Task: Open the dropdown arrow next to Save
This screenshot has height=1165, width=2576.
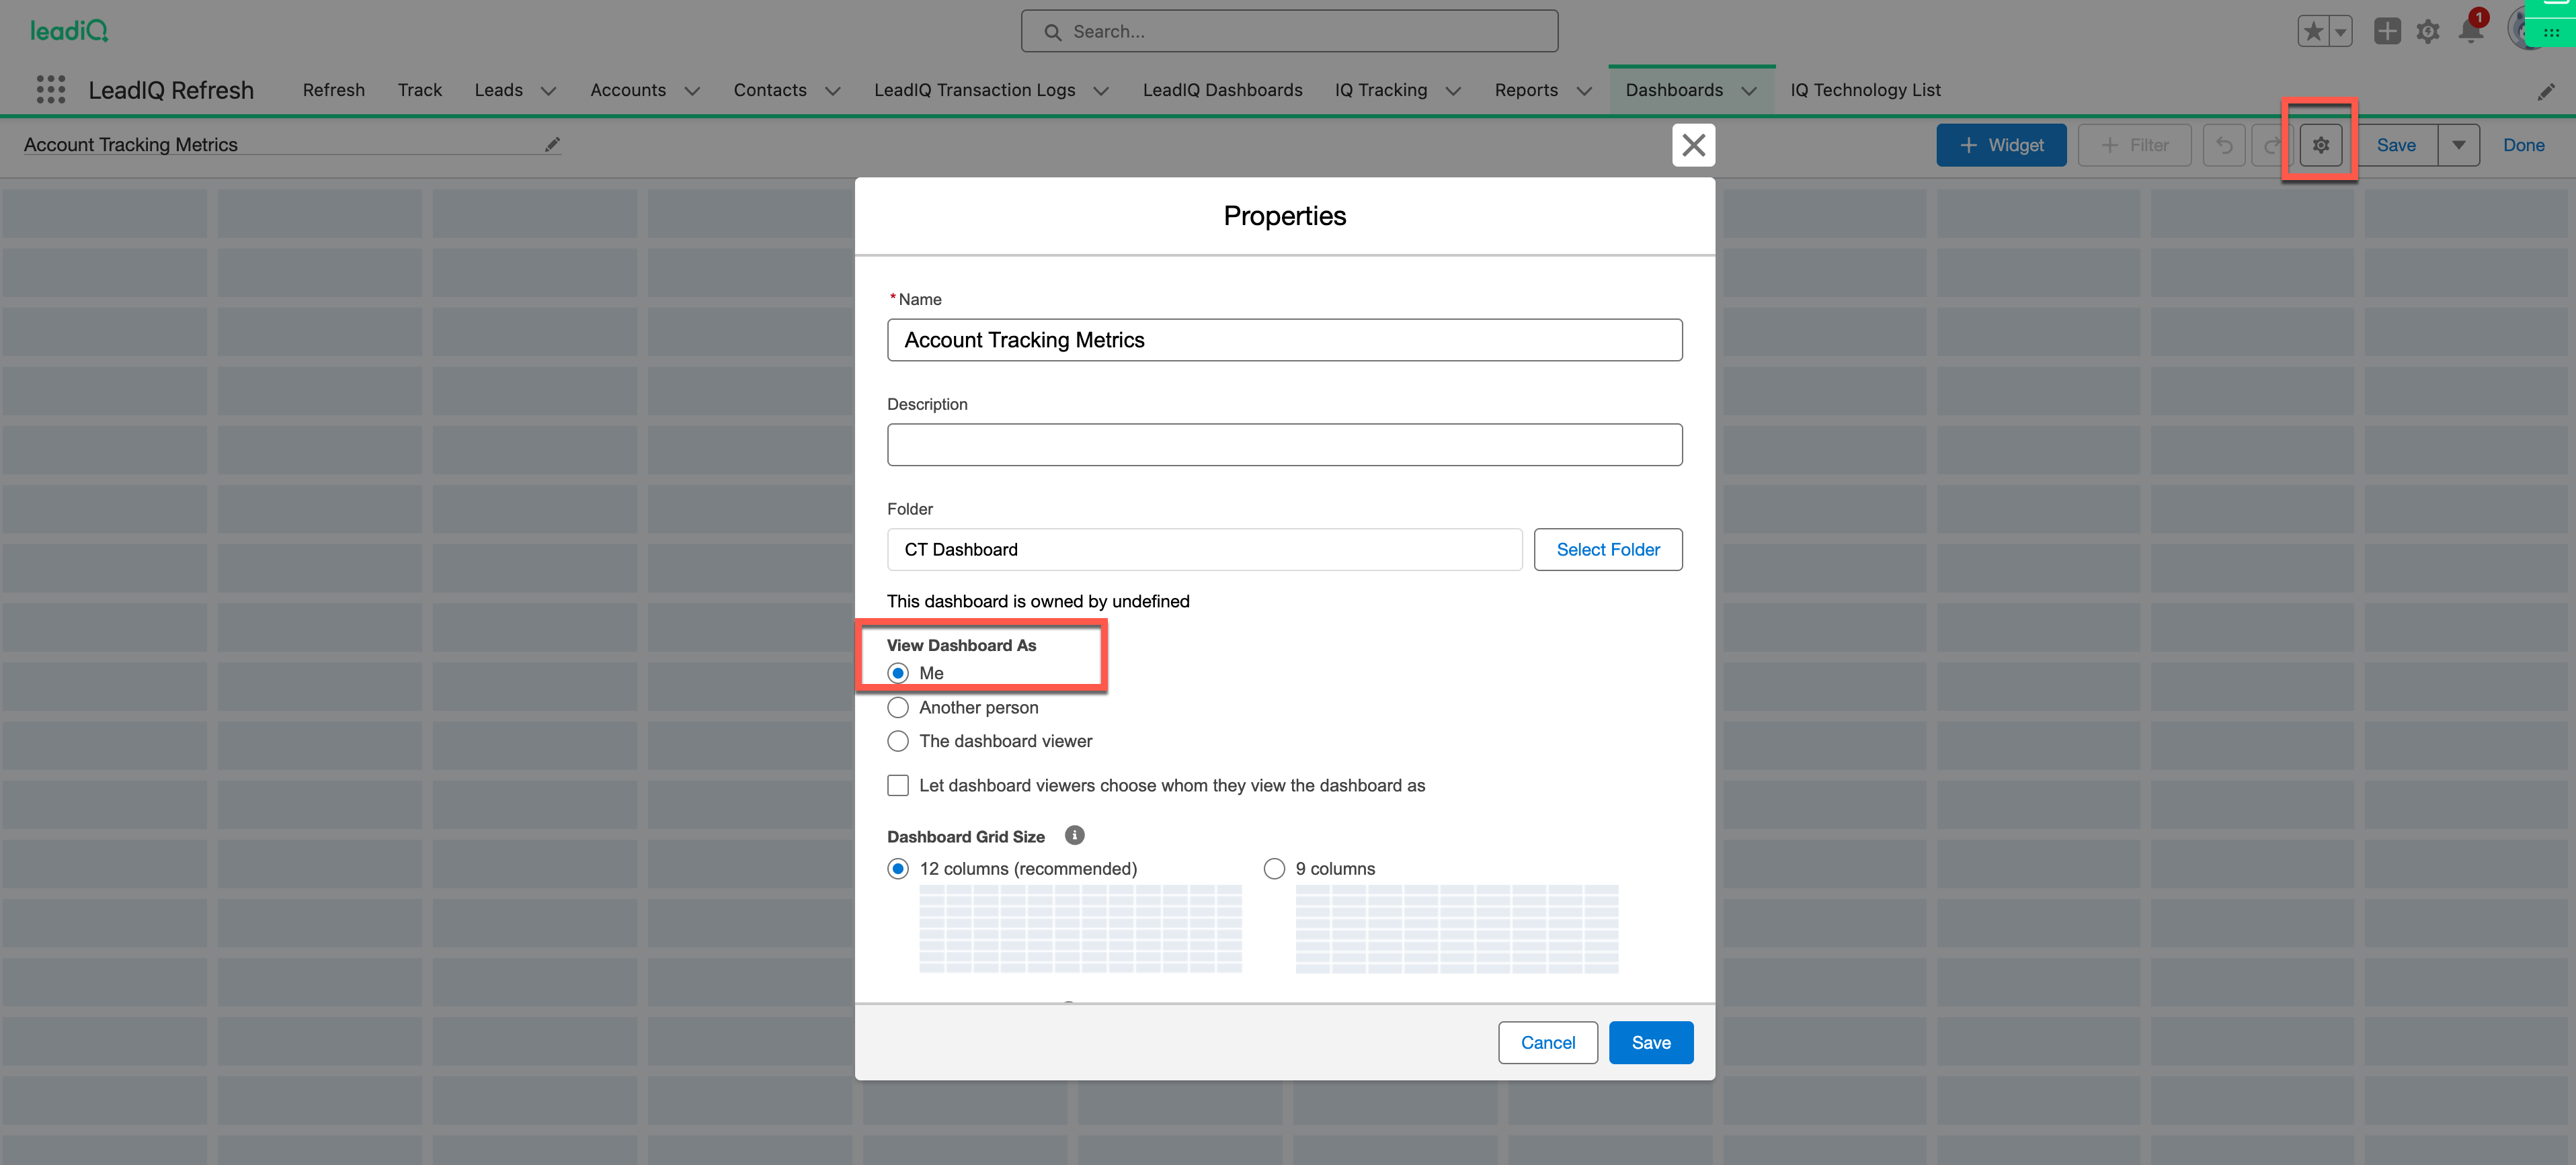Action: coord(2458,146)
